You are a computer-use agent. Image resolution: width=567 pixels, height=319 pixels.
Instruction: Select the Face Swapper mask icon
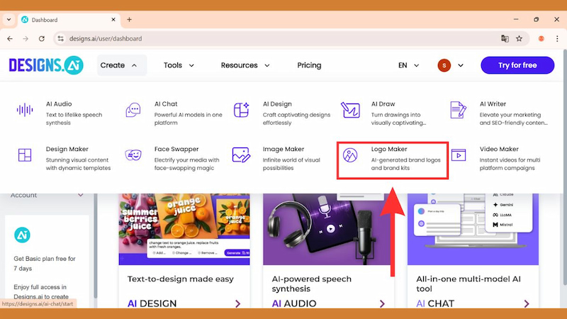pyautogui.click(x=133, y=155)
